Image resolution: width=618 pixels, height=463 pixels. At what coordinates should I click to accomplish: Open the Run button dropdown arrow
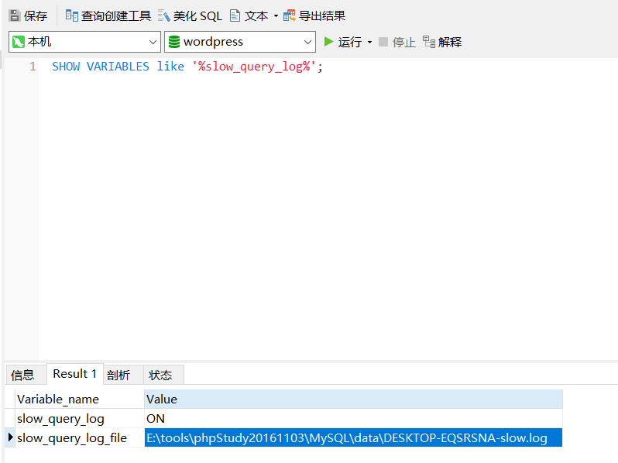369,42
